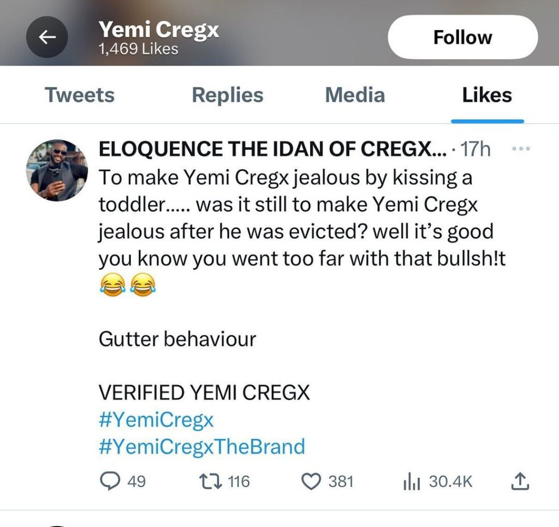
Task: Select the Likes tab
Action: [487, 95]
